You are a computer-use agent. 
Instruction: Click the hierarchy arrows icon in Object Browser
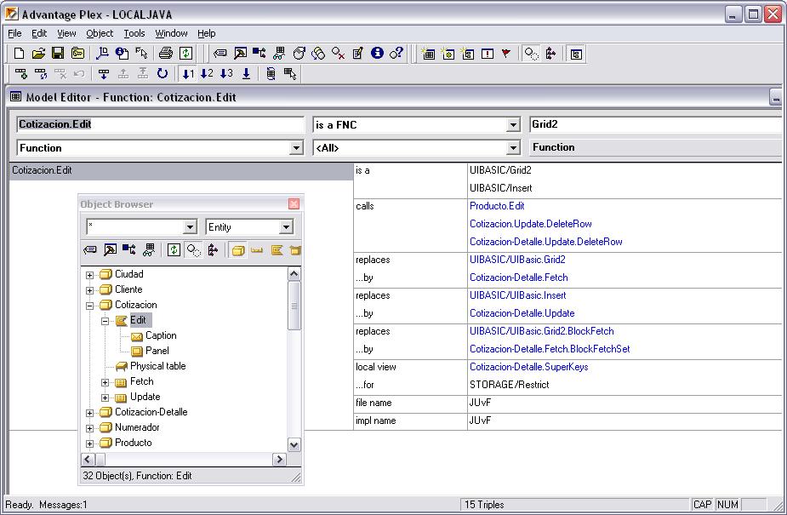pos(213,249)
